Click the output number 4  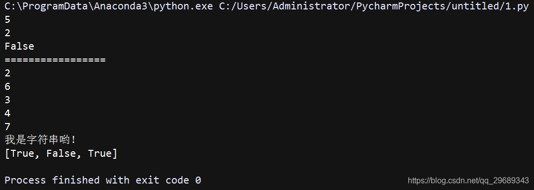(7, 113)
